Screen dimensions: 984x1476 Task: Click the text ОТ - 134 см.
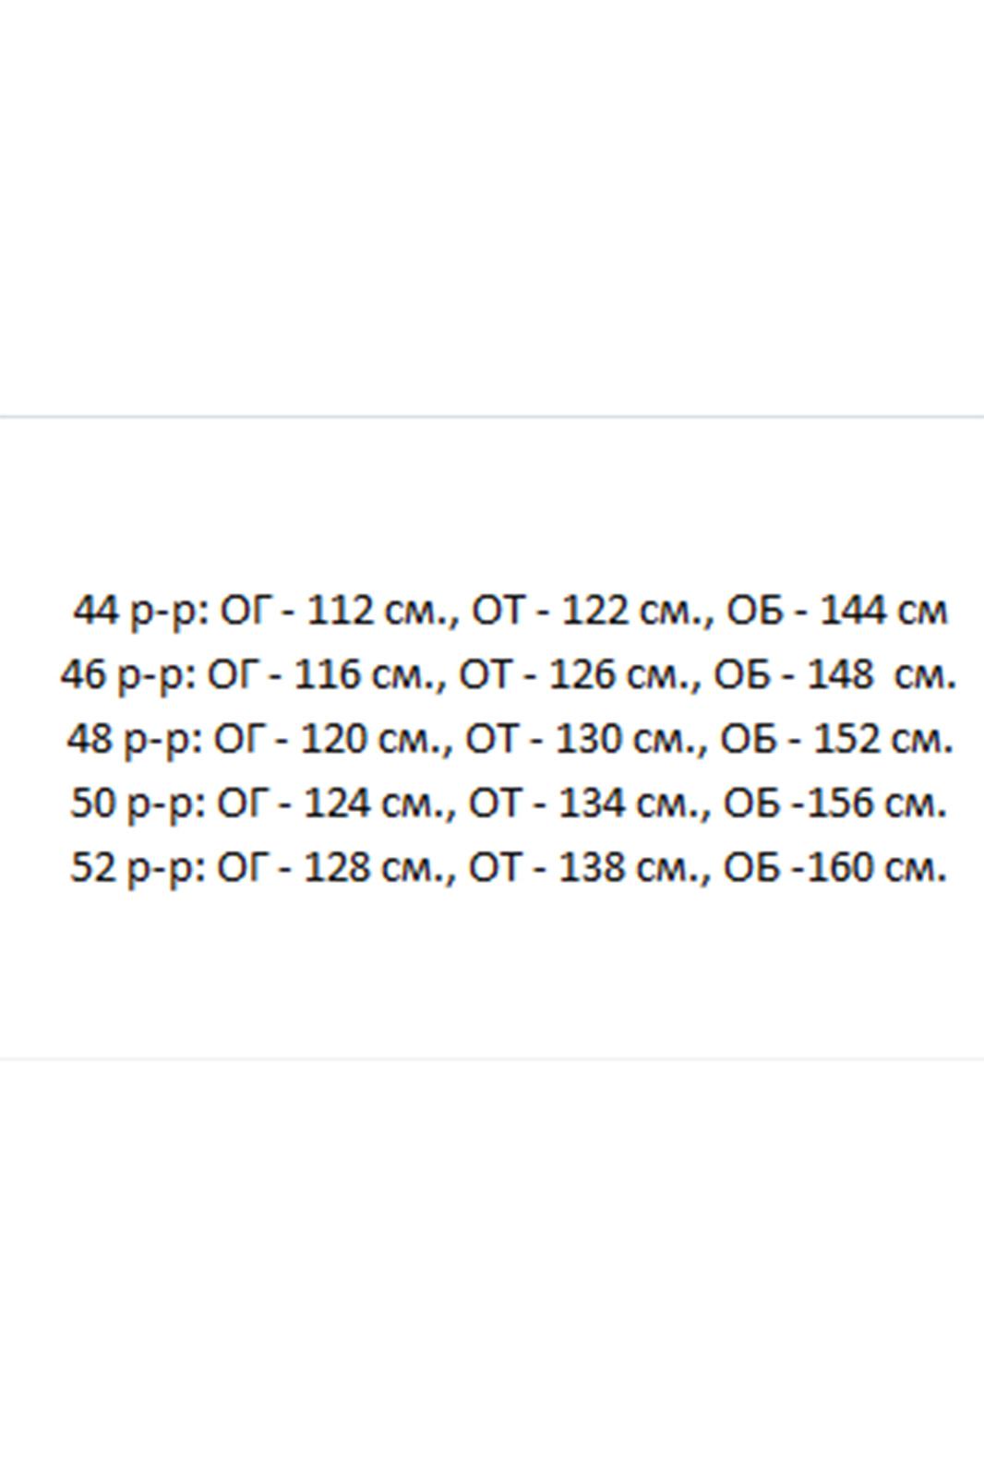[x=585, y=804]
